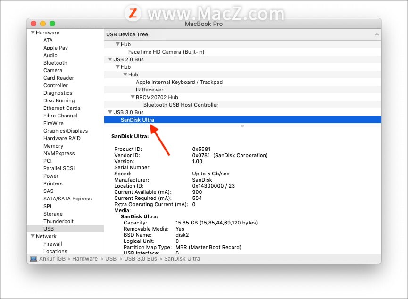Select NVMExpress in the sidebar
The width and height of the screenshot is (408, 299).
[59, 153]
